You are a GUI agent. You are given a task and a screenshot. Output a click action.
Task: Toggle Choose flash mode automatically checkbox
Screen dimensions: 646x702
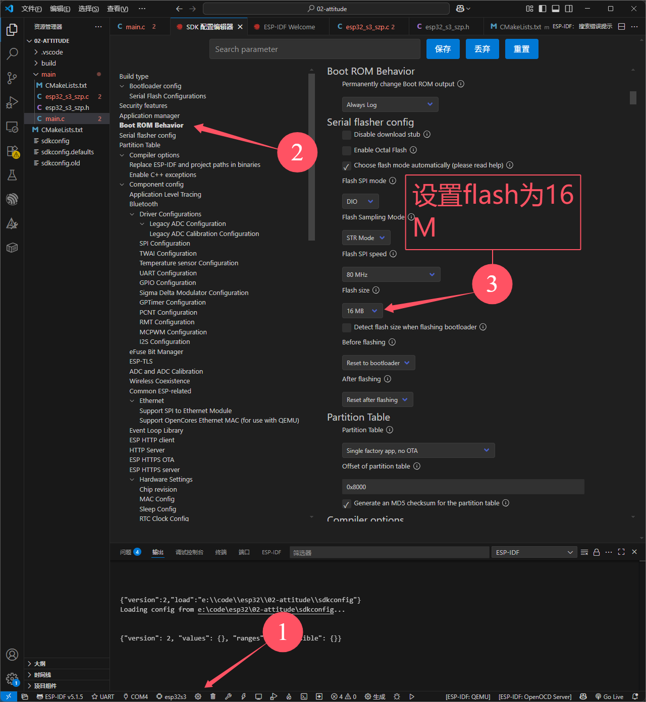(347, 165)
